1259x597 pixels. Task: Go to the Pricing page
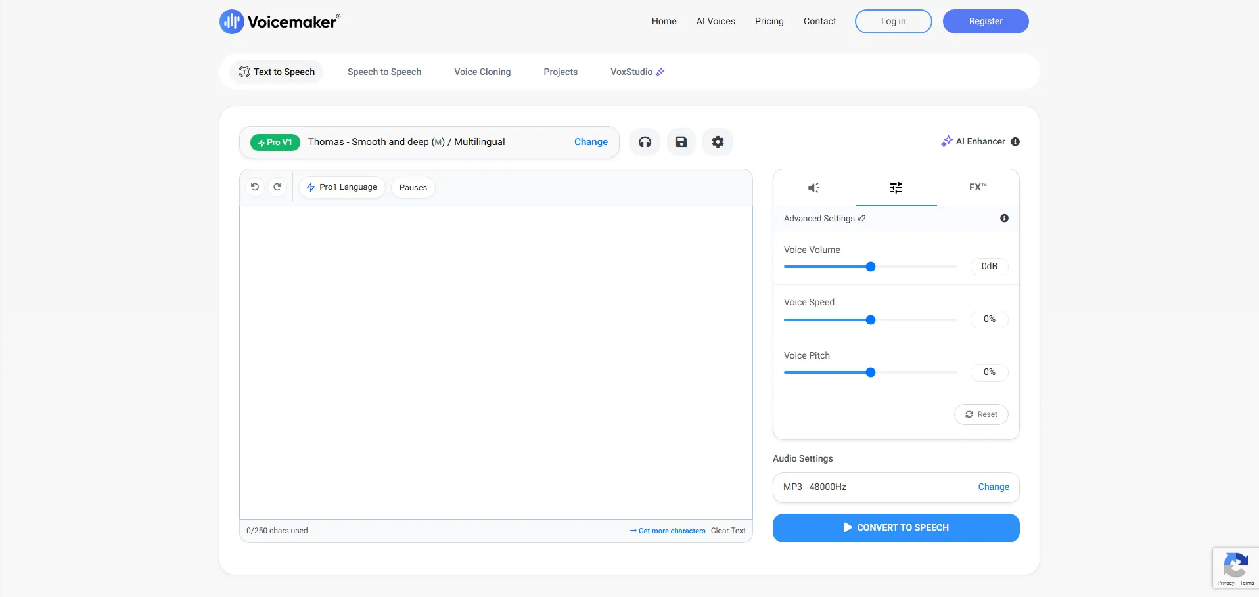pos(769,21)
